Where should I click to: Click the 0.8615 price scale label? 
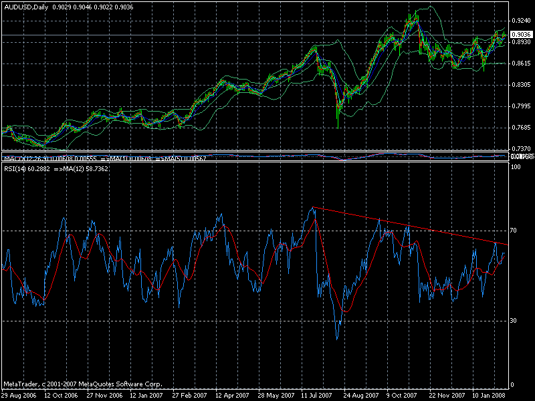(x=522, y=63)
